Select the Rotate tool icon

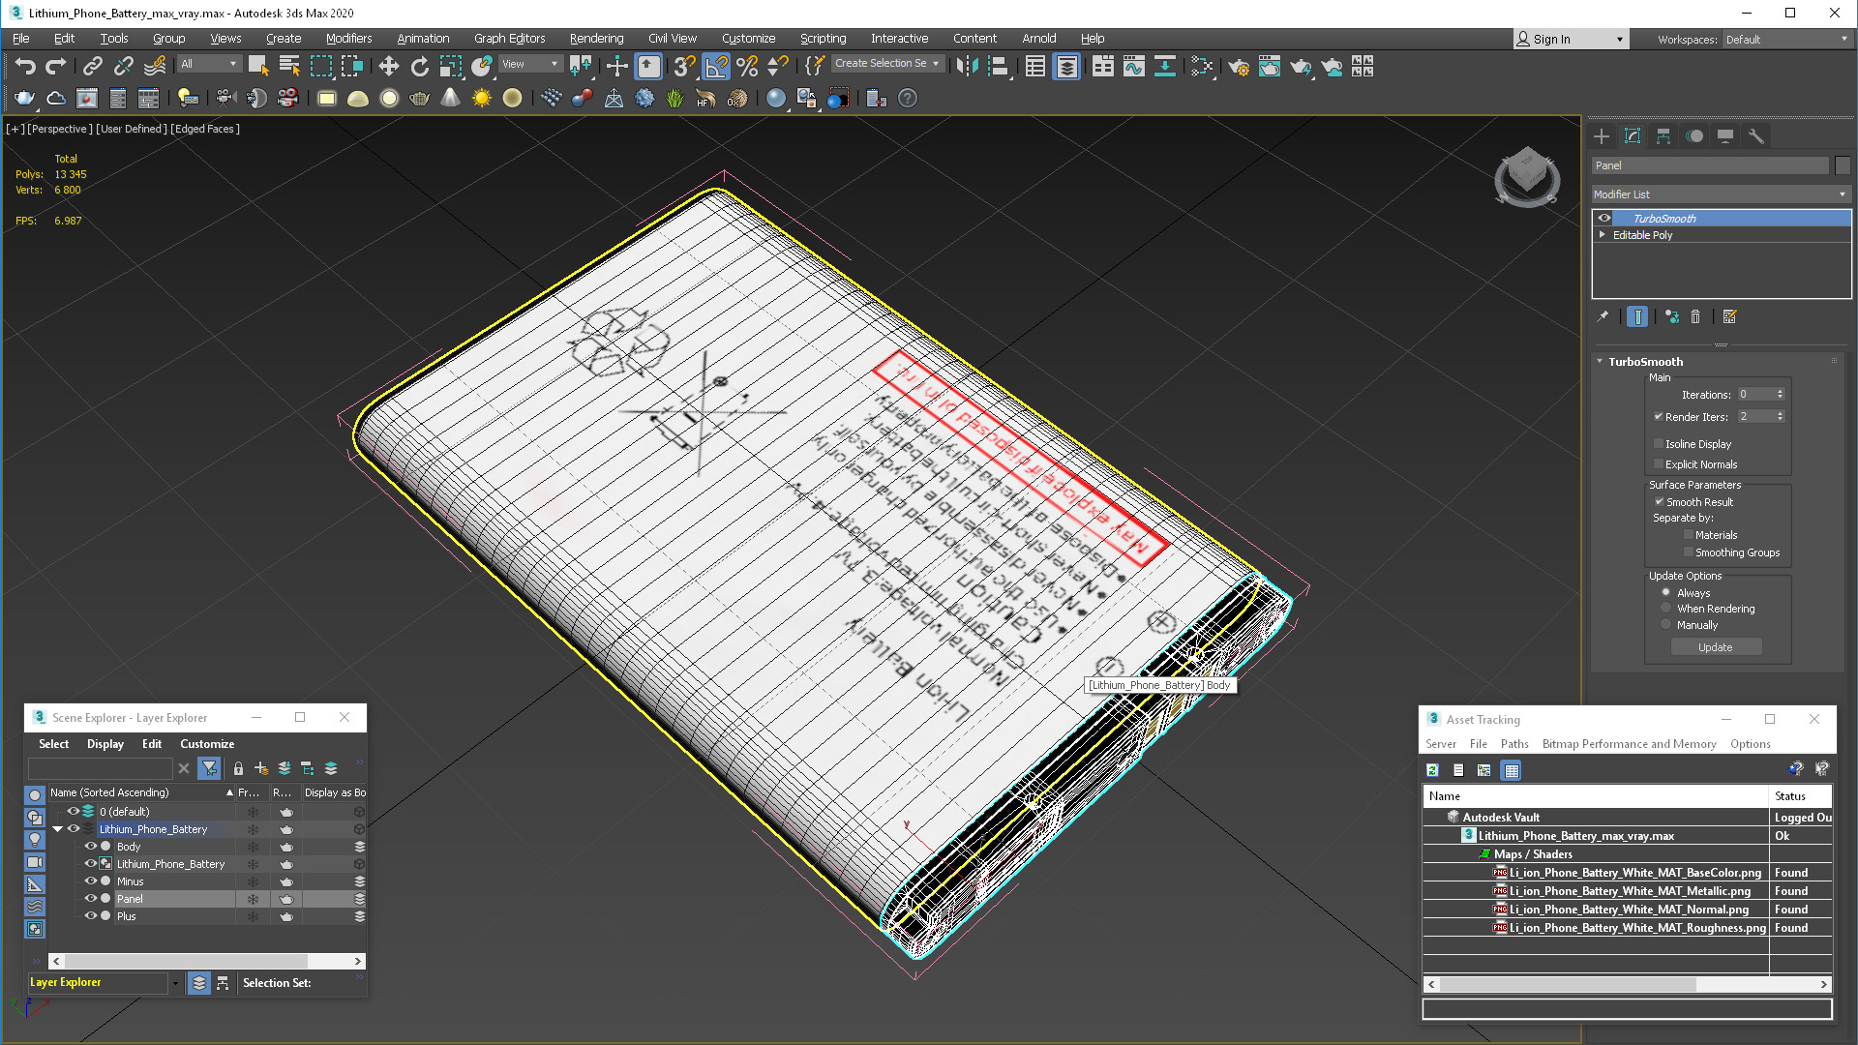[419, 66]
